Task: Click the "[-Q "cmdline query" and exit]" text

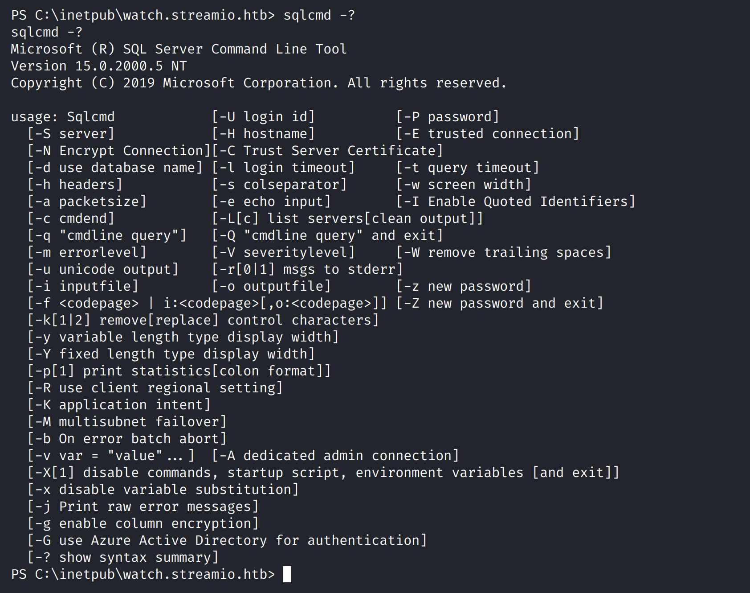Action: point(327,235)
